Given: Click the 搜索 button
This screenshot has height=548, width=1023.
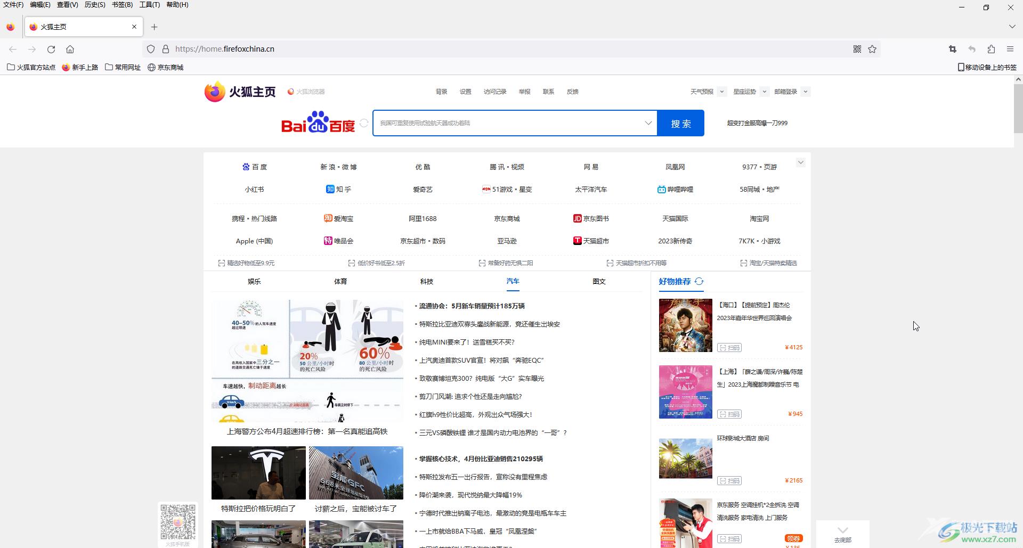Looking at the screenshot, I should click(680, 123).
